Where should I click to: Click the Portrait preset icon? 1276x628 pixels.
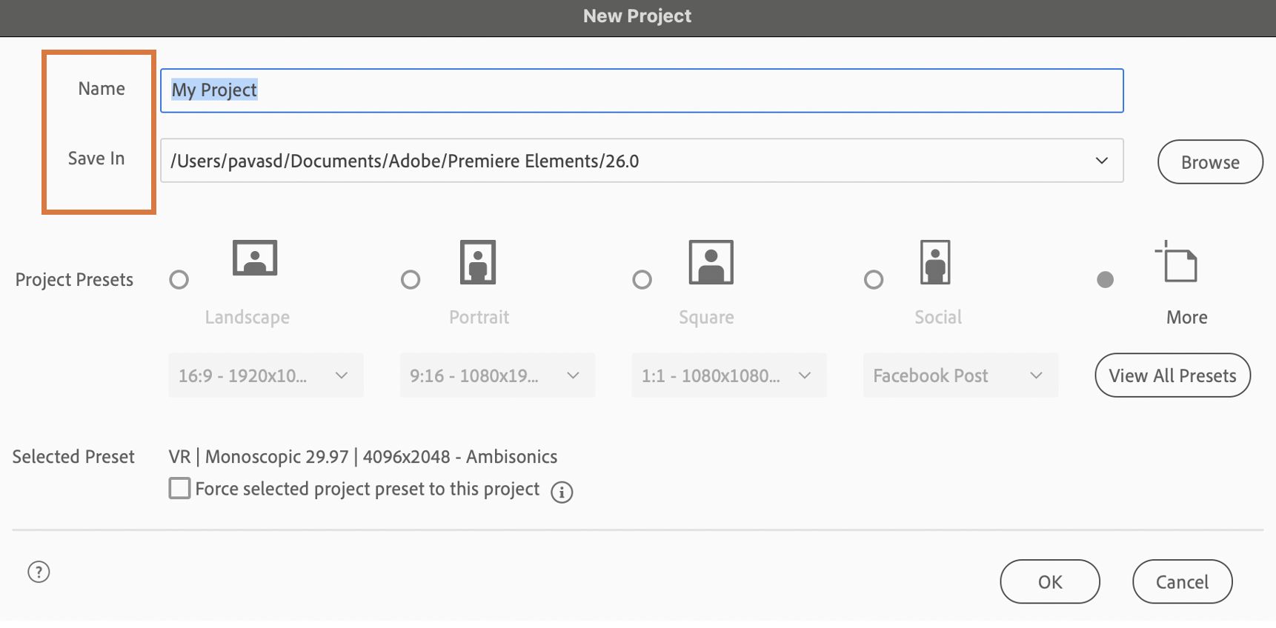[478, 262]
